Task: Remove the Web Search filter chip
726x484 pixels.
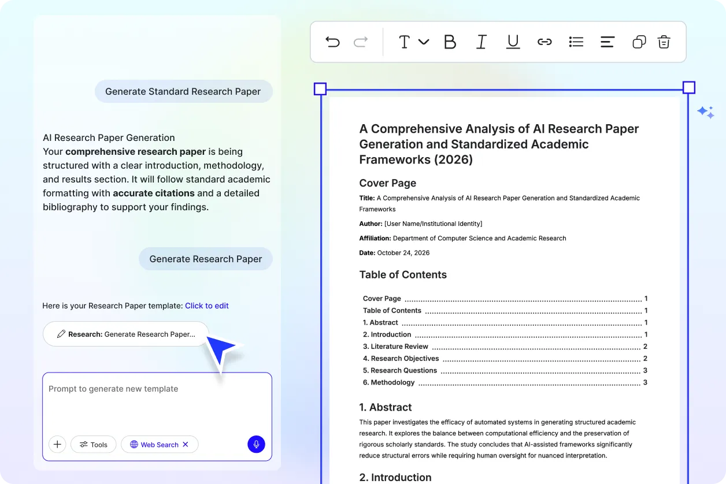Action: [186, 444]
